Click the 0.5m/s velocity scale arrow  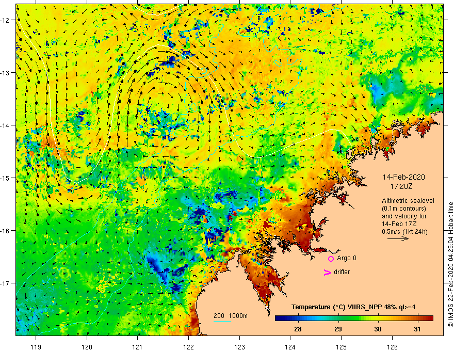coord(398,238)
